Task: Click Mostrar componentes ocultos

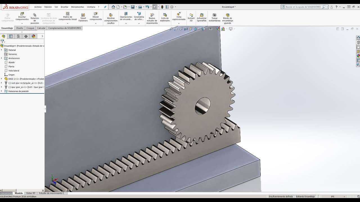Action: [x=111, y=19]
